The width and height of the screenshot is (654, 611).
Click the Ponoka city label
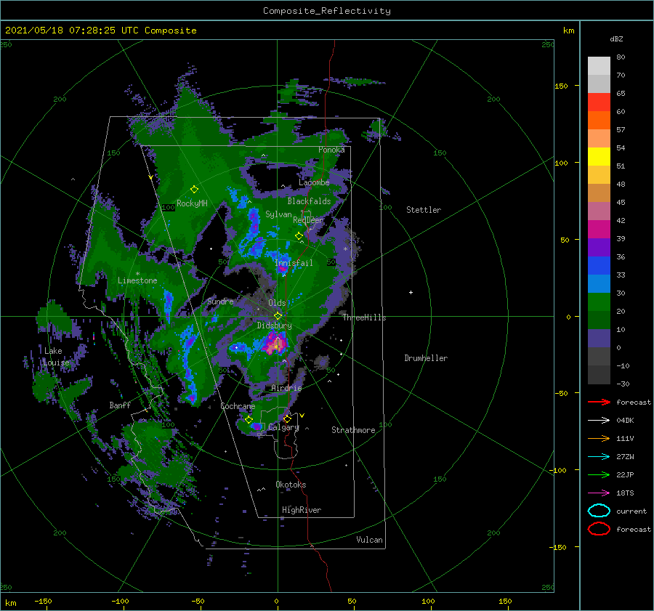pyautogui.click(x=331, y=150)
